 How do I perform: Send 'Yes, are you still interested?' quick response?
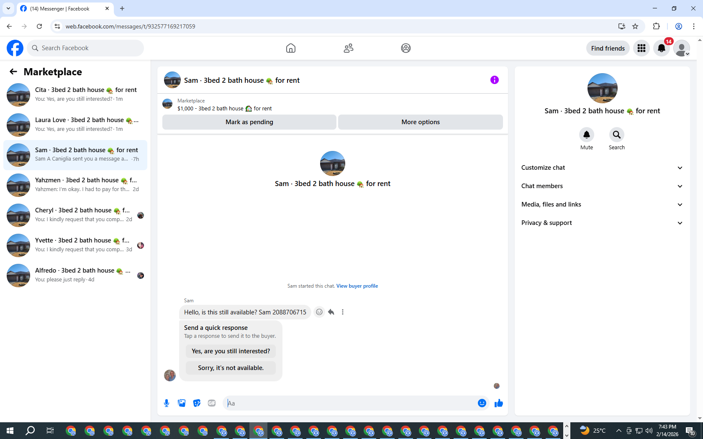tap(231, 351)
